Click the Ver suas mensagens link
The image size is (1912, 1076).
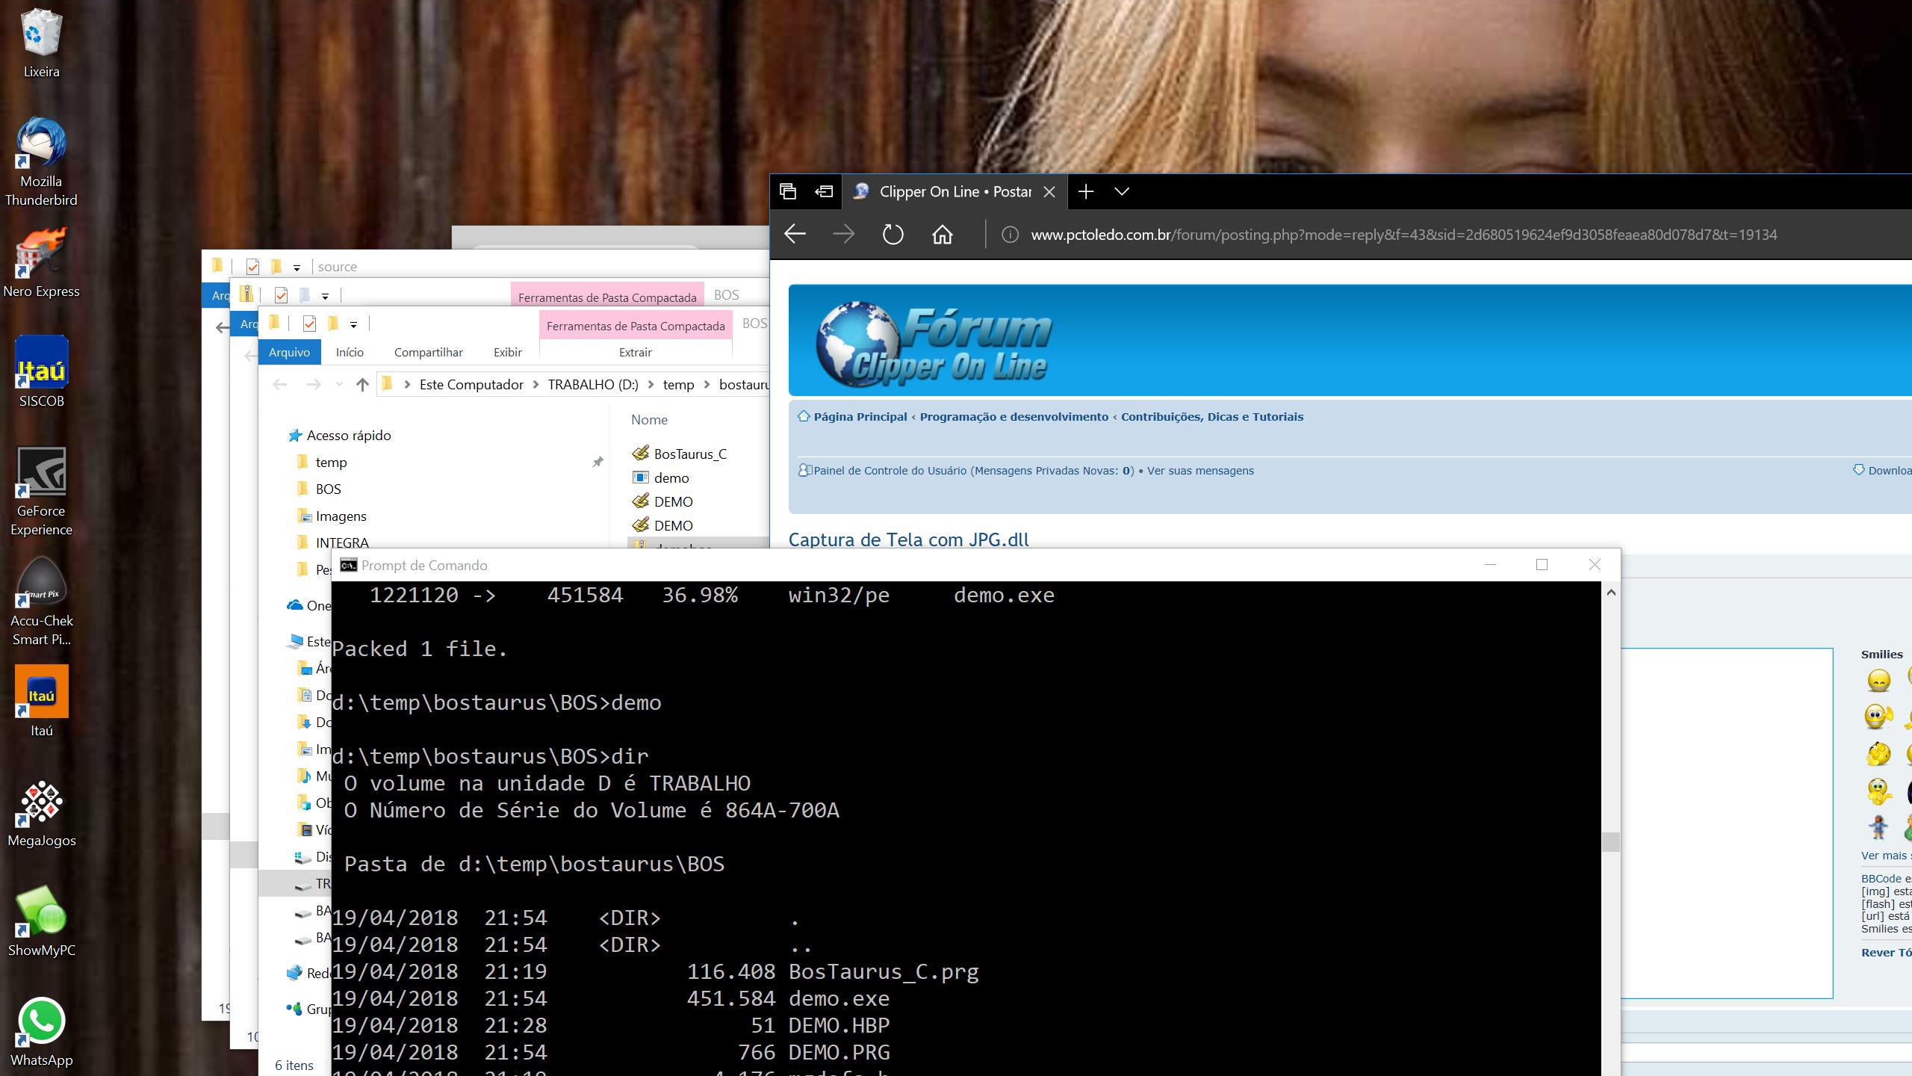pyautogui.click(x=1200, y=471)
